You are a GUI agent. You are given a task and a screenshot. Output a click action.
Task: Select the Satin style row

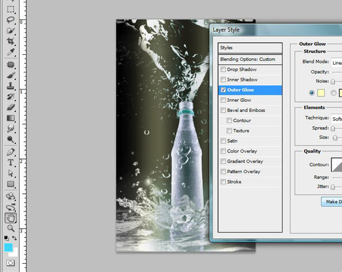pos(250,141)
